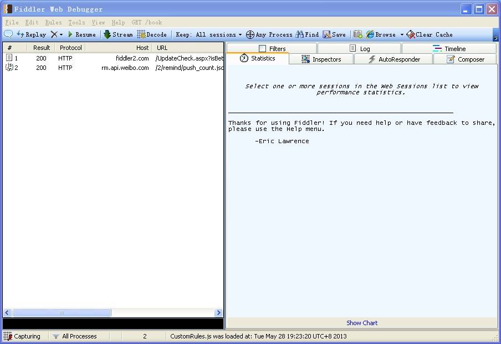Image resolution: width=501 pixels, height=344 pixels.
Task: Click right arrow of sessions horizontal scrollbar
Action: (219, 312)
